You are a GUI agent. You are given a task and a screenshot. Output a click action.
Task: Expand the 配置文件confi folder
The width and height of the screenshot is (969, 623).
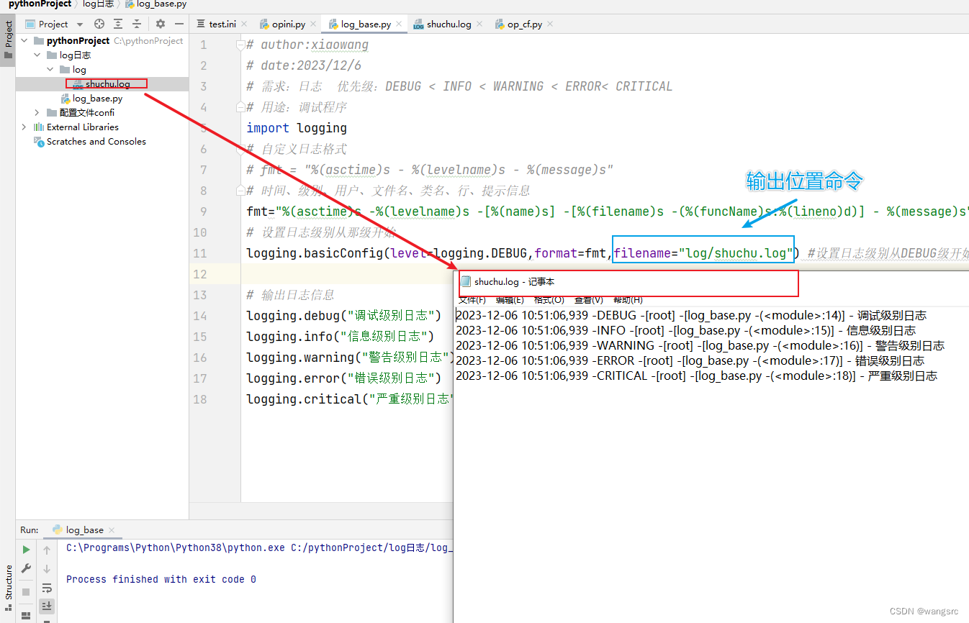tap(37, 113)
